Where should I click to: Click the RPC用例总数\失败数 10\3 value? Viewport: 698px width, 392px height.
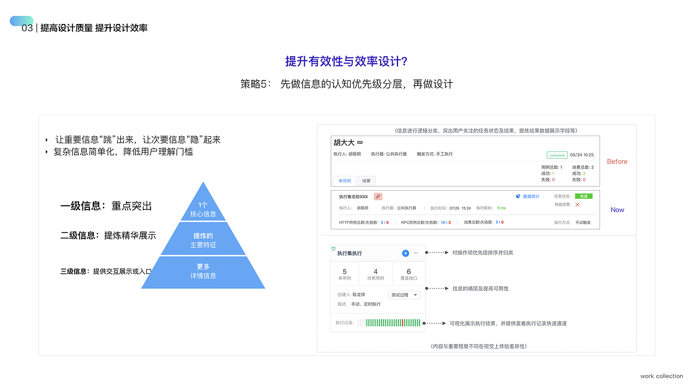(x=446, y=222)
